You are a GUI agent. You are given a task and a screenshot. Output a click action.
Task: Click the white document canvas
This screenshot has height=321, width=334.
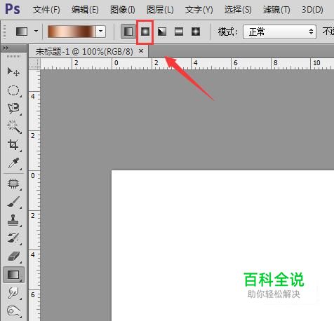222,245
